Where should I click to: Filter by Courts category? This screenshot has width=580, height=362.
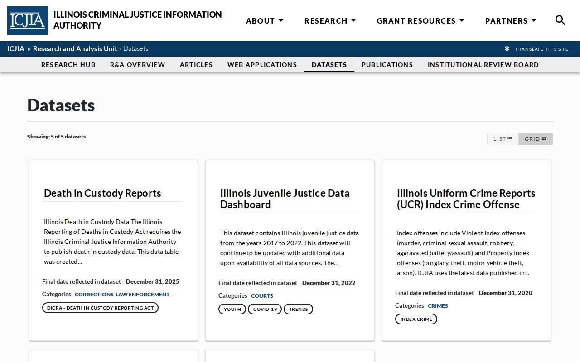[x=262, y=296]
